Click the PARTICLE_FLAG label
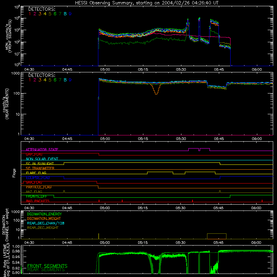Image resolution: width=277 pixels, height=277 pixels. tap(39, 187)
